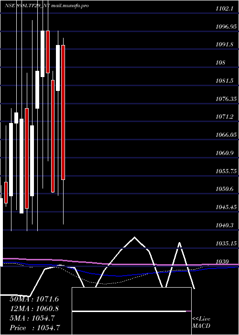The image size is (239, 335).
Task: Click the blue 12MA moving average line
Action: (119, 276)
